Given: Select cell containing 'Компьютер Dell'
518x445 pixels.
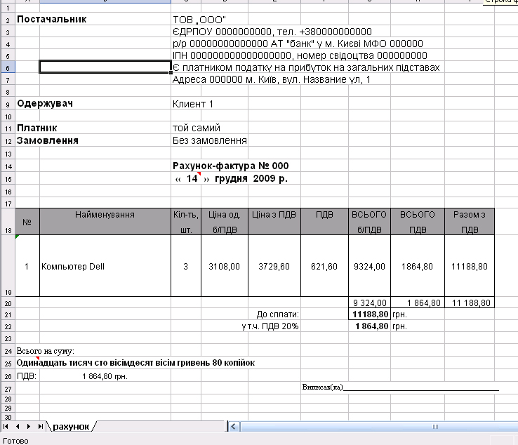Looking at the screenshot, I should (73, 267).
